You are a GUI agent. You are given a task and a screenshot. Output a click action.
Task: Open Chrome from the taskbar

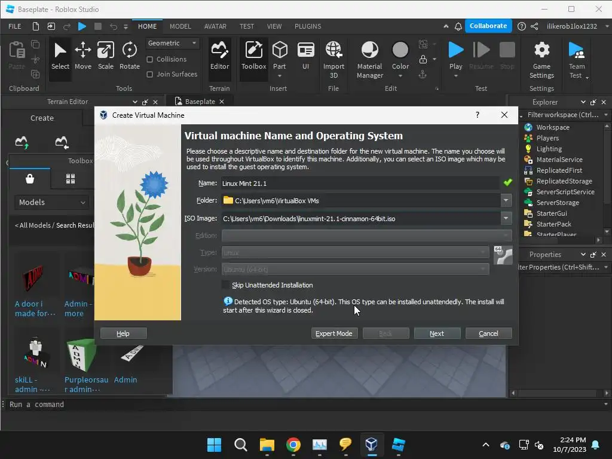(x=293, y=444)
